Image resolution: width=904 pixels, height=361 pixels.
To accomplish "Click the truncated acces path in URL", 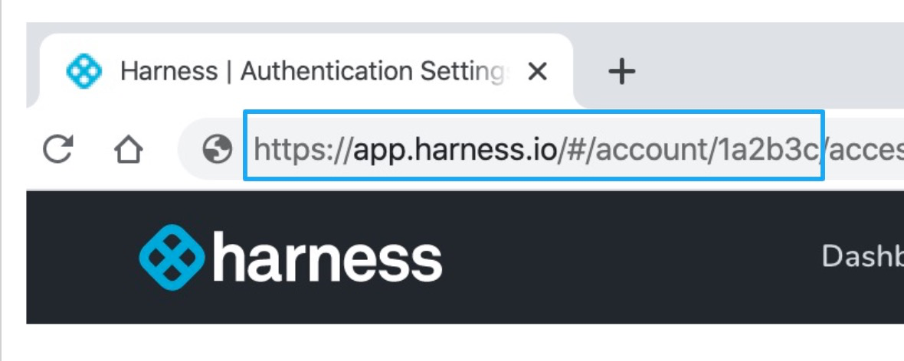I will tap(863, 150).
